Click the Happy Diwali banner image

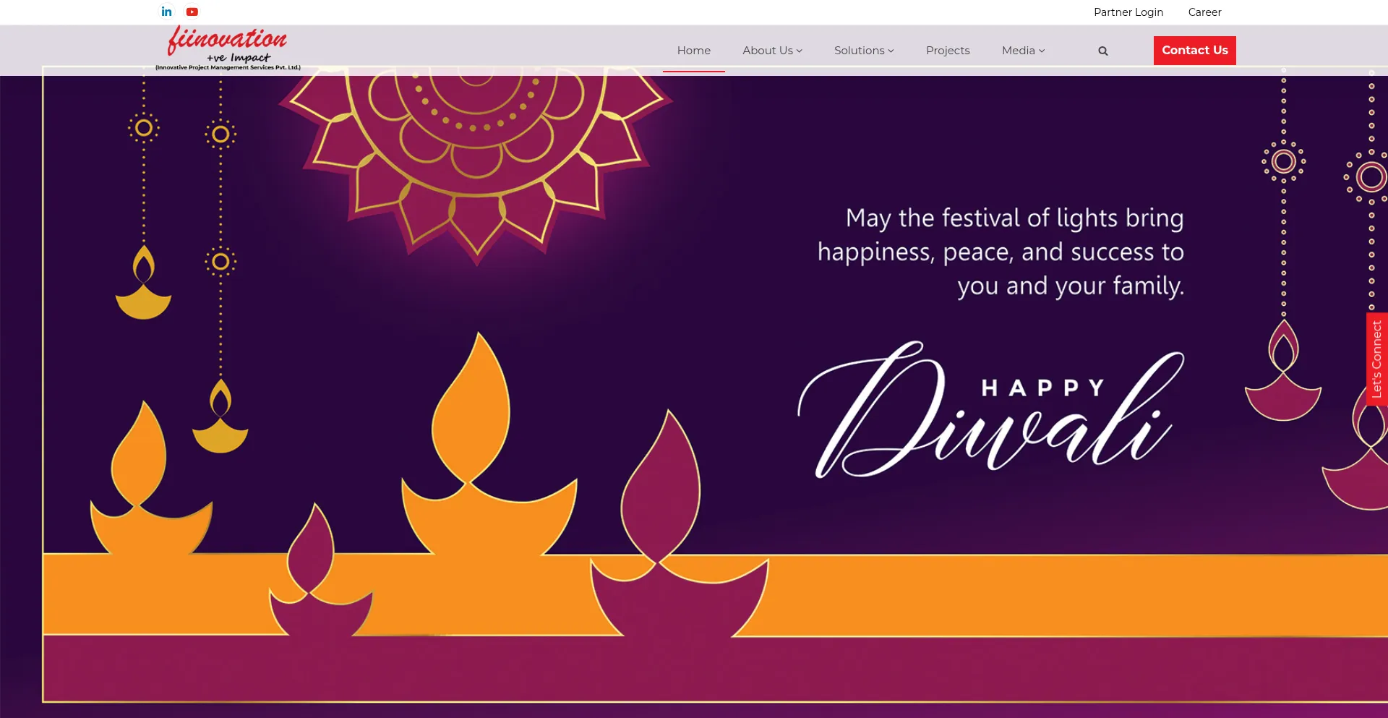[x=694, y=396]
